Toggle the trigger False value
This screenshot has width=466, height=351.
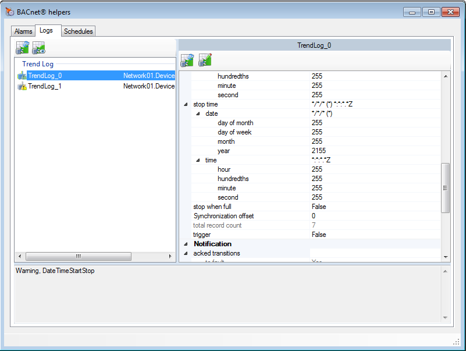tap(319, 235)
